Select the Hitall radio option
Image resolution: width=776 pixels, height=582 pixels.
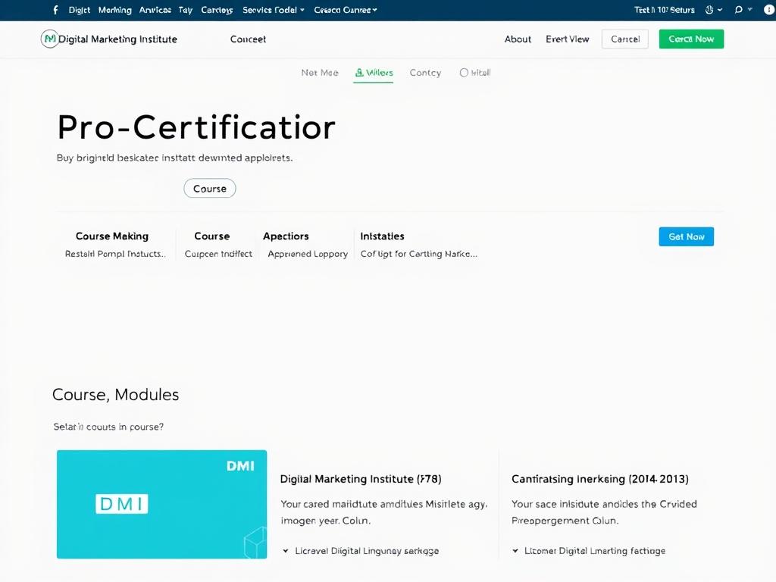(x=464, y=73)
